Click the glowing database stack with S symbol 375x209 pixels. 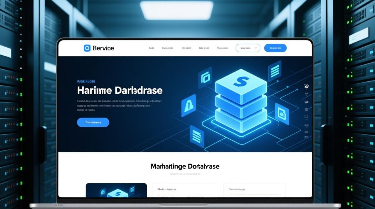click(241, 102)
